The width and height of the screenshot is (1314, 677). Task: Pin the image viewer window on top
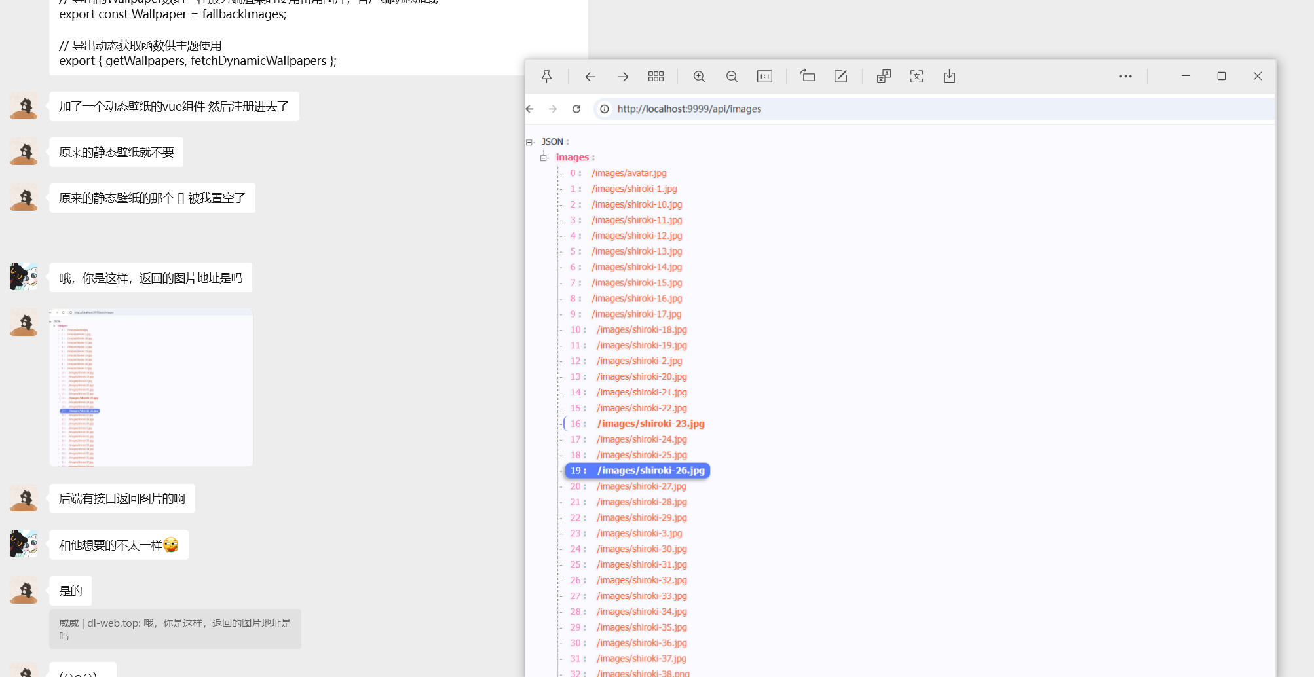(x=546, y=77)
